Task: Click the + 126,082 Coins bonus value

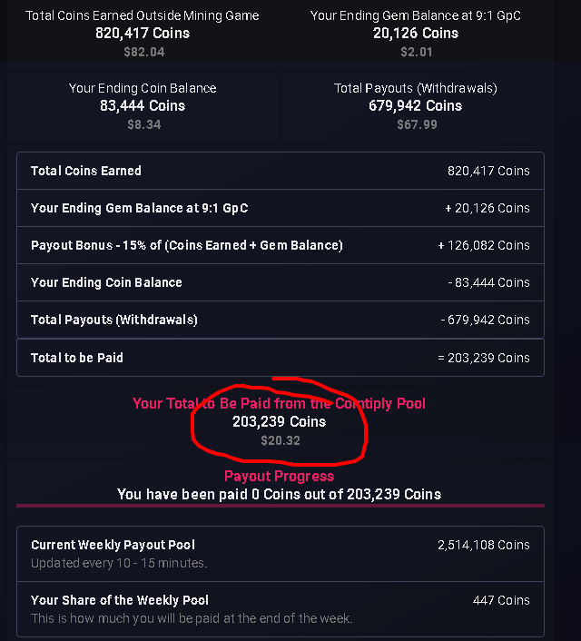Action: (x=483, y=245)
